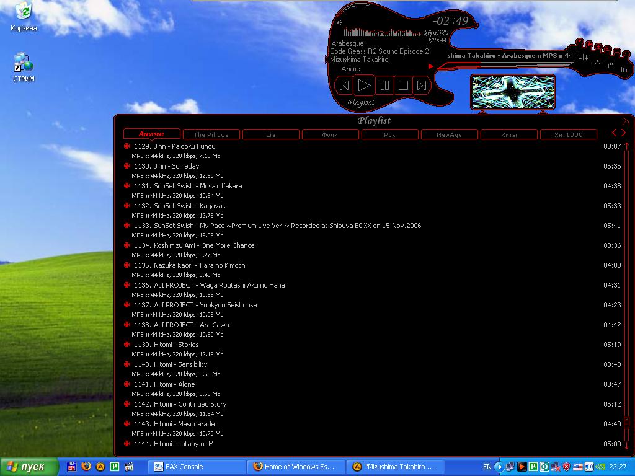The width and height of the screenshot is (635, 476).
Task: Switch to the Фолк playlist tab
Action: coord(330,134)
